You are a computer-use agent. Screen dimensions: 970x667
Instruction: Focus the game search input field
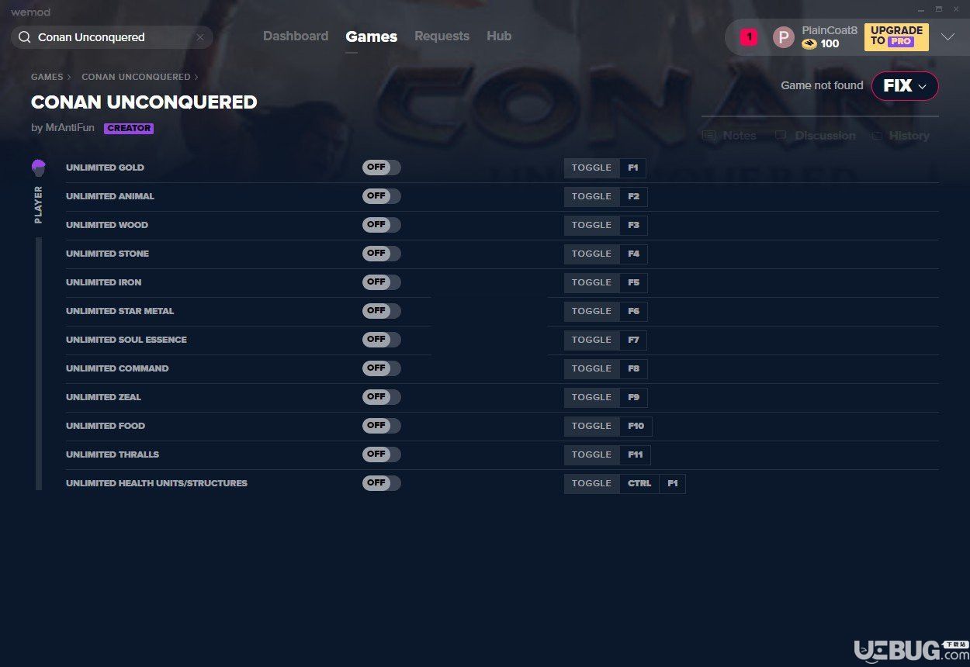click(113, 37)
